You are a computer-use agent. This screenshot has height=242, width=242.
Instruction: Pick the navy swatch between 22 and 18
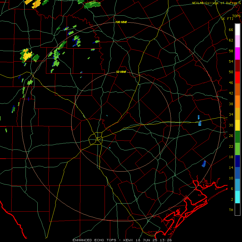pyautogui.click(x=237, y=161)
